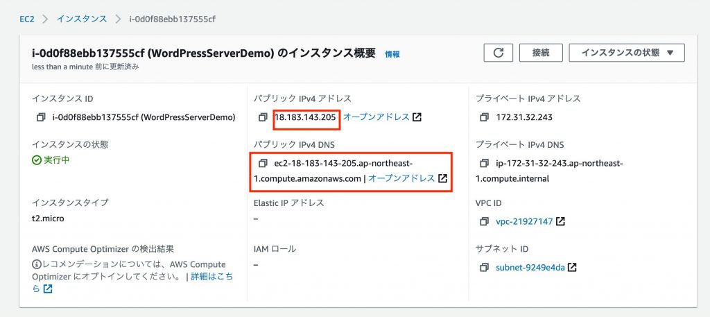Open the subnet-9249e4da link
The width and height of the screenshot is (710, 317).
pos(530,267)
